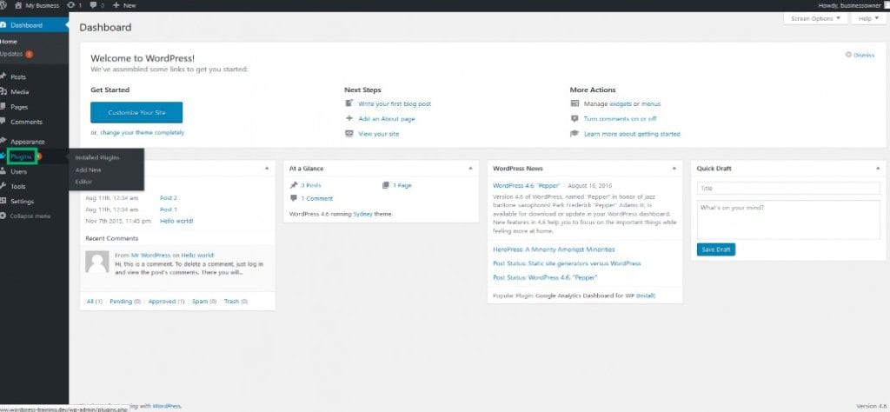The height and width of the screenshot is (412, 890).
Task: Open the Help dropdown tab
Action: click(867, 18)
